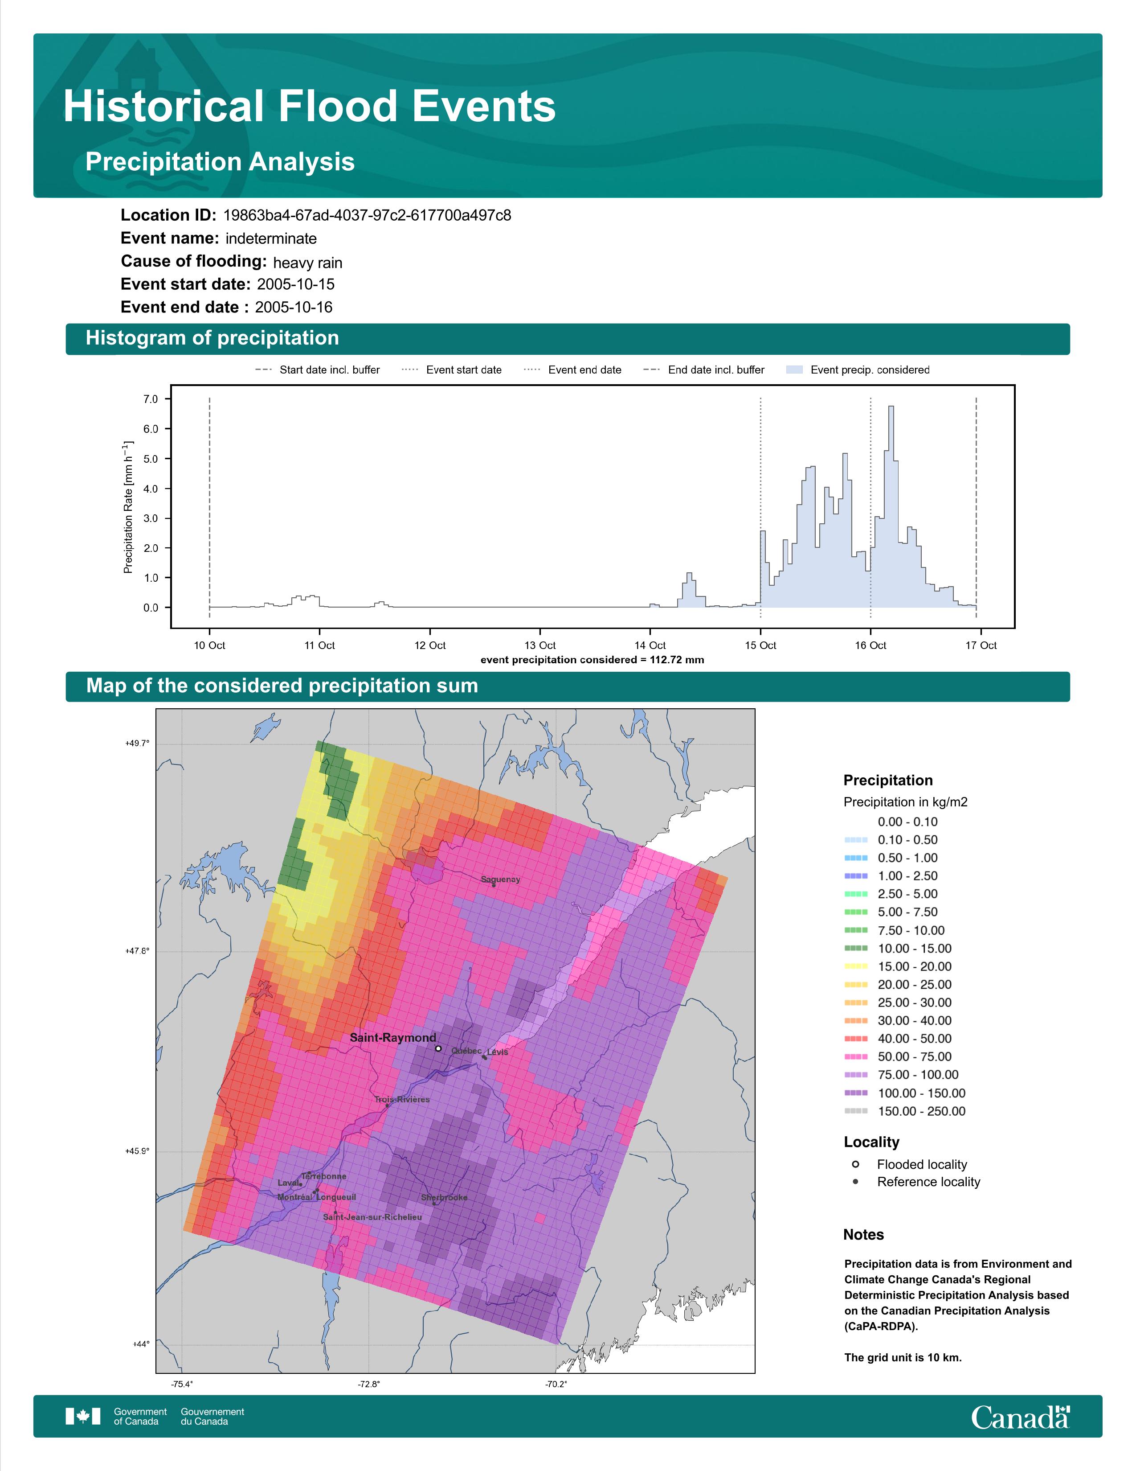
Task: Click 'Event start date' legend entry
Action: click(x=452, y=370)
